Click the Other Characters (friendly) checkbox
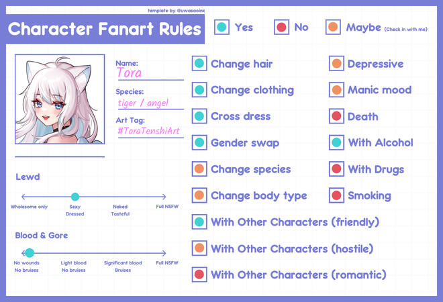443x302 pixels. coord(199,221)
